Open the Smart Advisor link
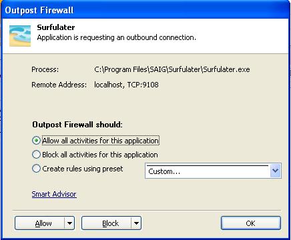Image resolution: width=291 pixels, height=240 pixels. [54, 194]
